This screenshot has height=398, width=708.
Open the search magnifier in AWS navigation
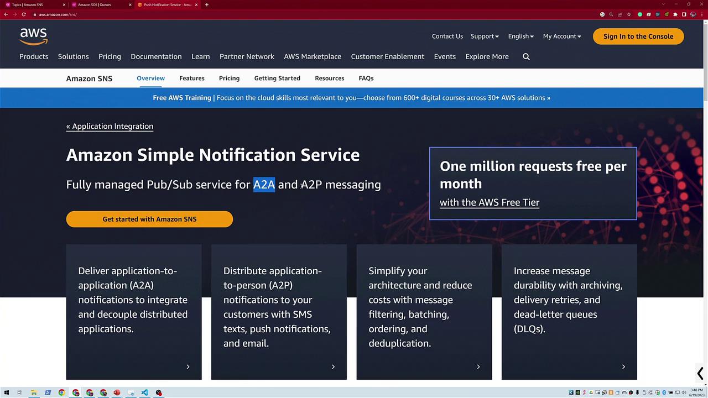(x=526, y=56)
